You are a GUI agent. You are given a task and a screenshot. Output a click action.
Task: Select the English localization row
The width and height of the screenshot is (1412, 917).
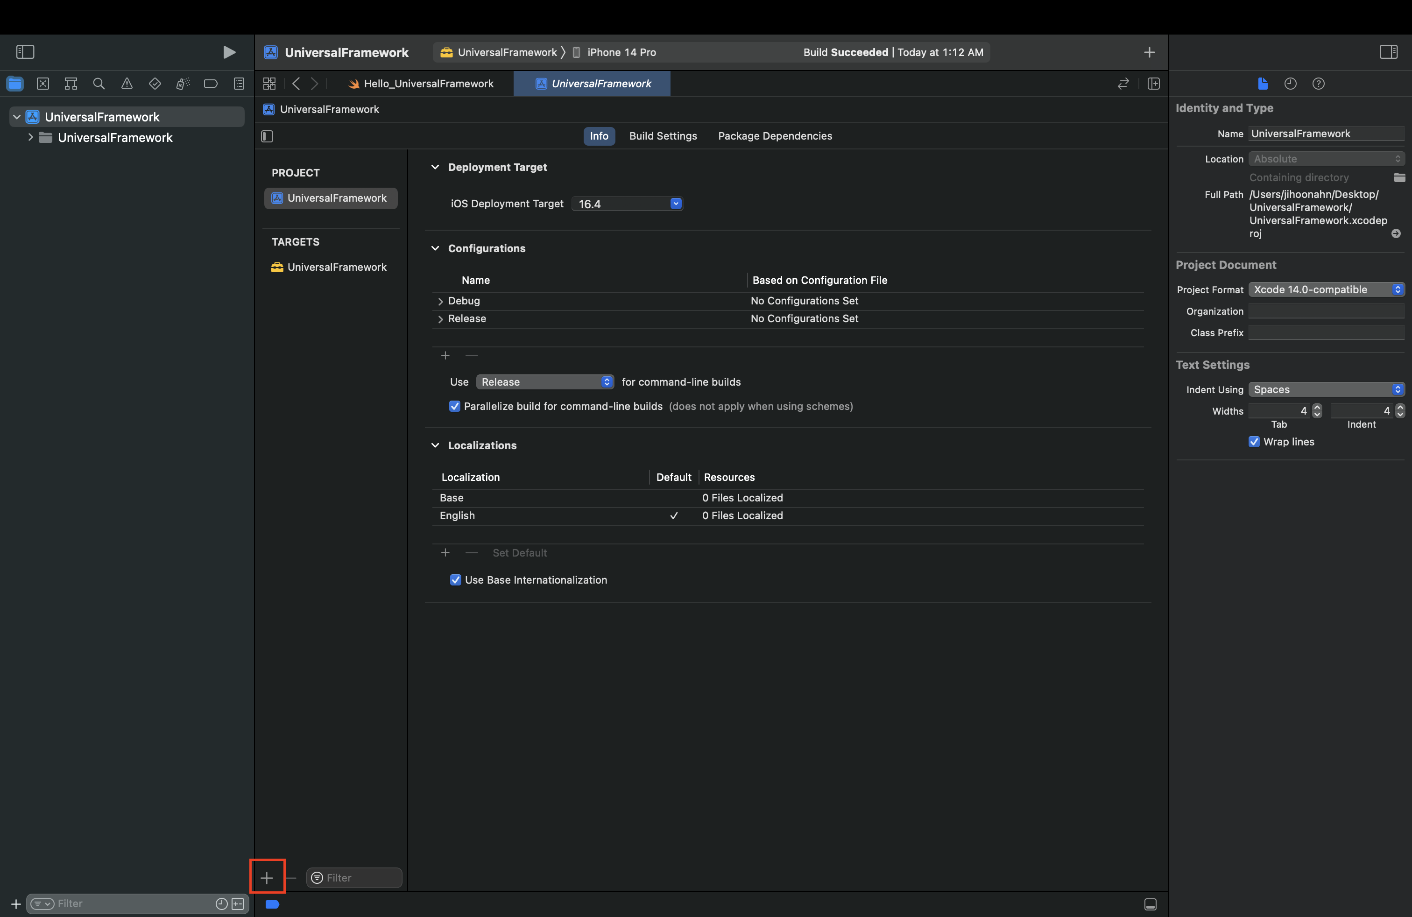point(788,516)
